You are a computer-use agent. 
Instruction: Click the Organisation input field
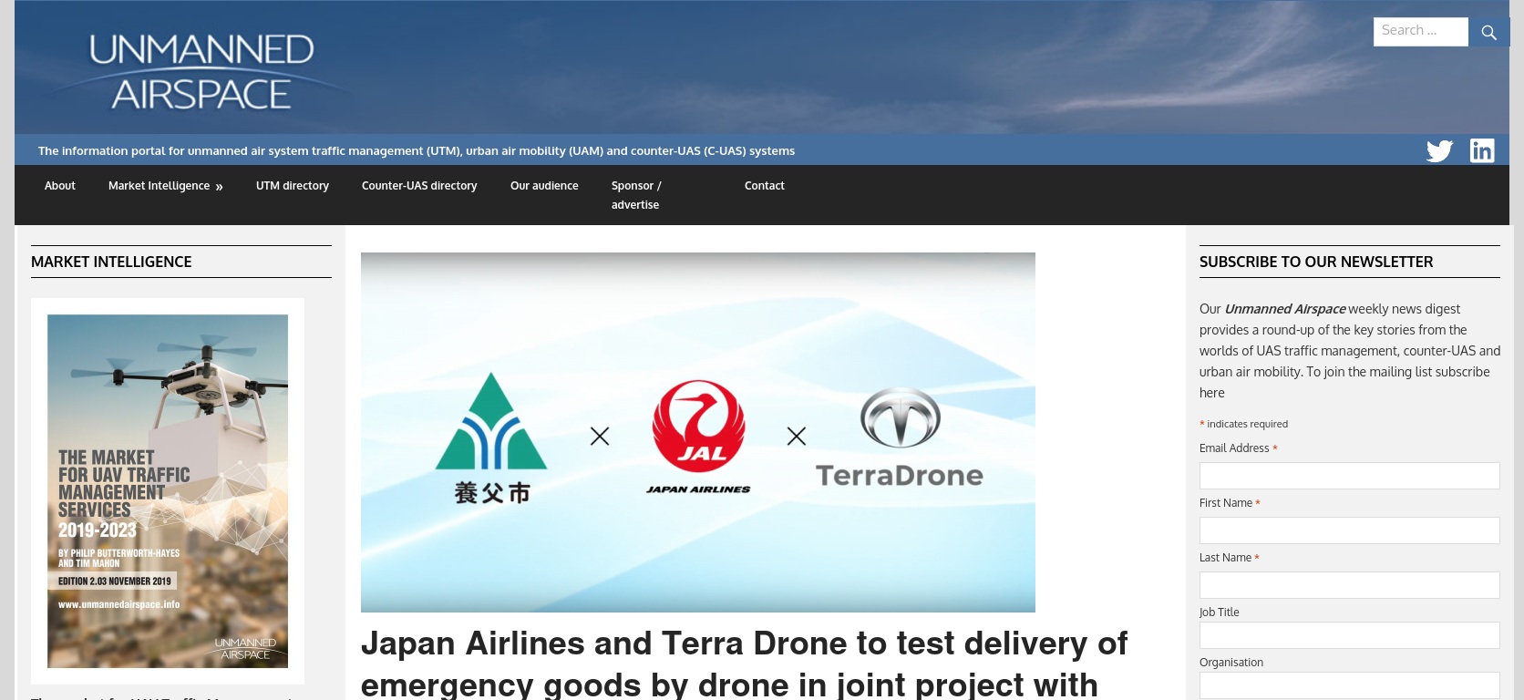pyautogui.click(x=1349, y=685)
